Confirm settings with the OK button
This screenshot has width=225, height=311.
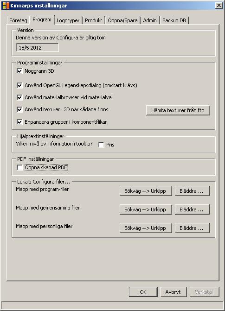[143, 292]
